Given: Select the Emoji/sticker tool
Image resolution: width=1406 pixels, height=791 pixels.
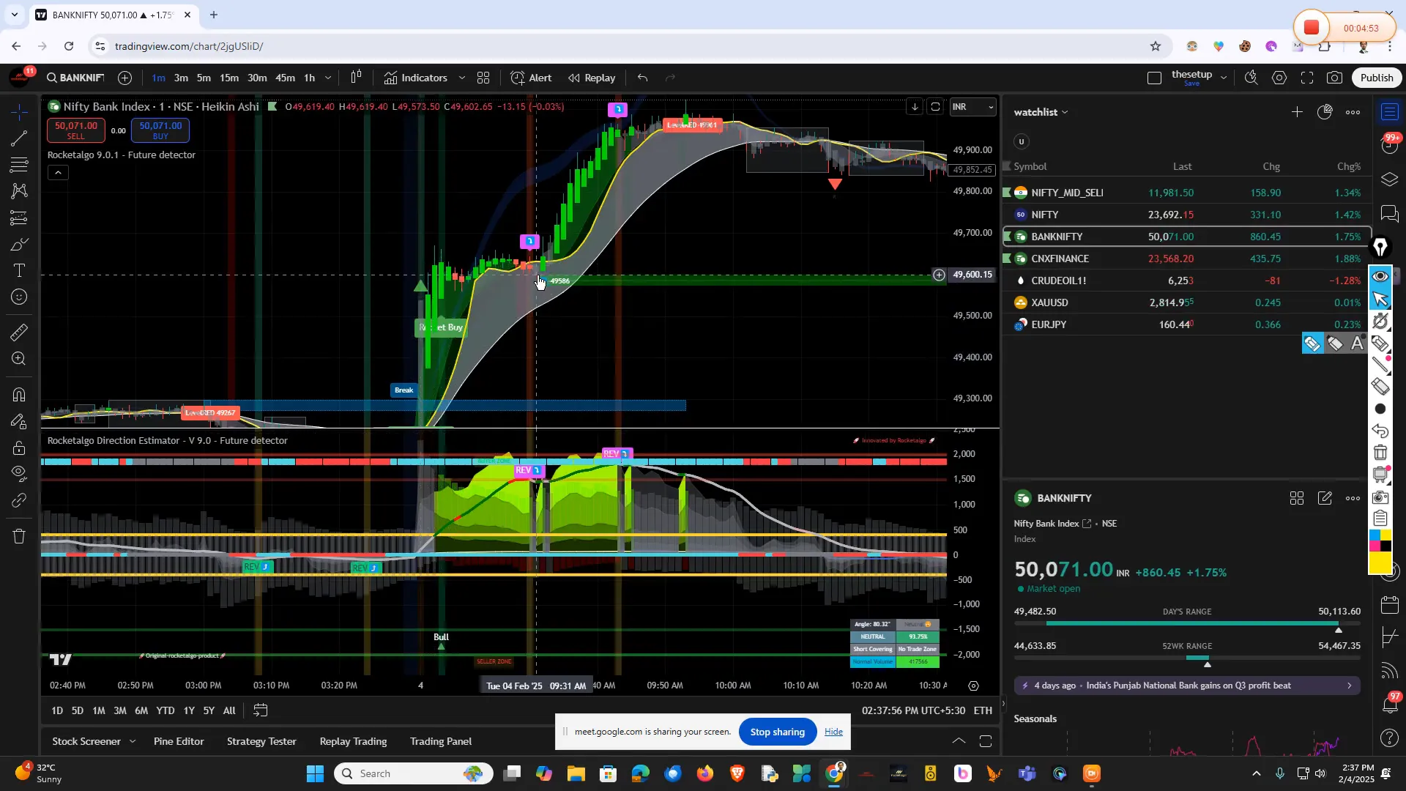Looking at the screenshot, I should (x=19, y=297).
